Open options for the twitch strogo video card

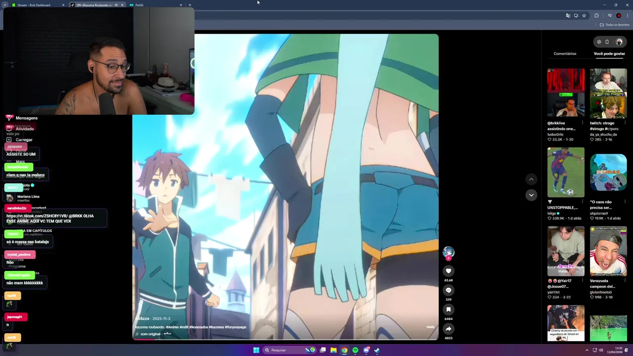tap(625, 123)
